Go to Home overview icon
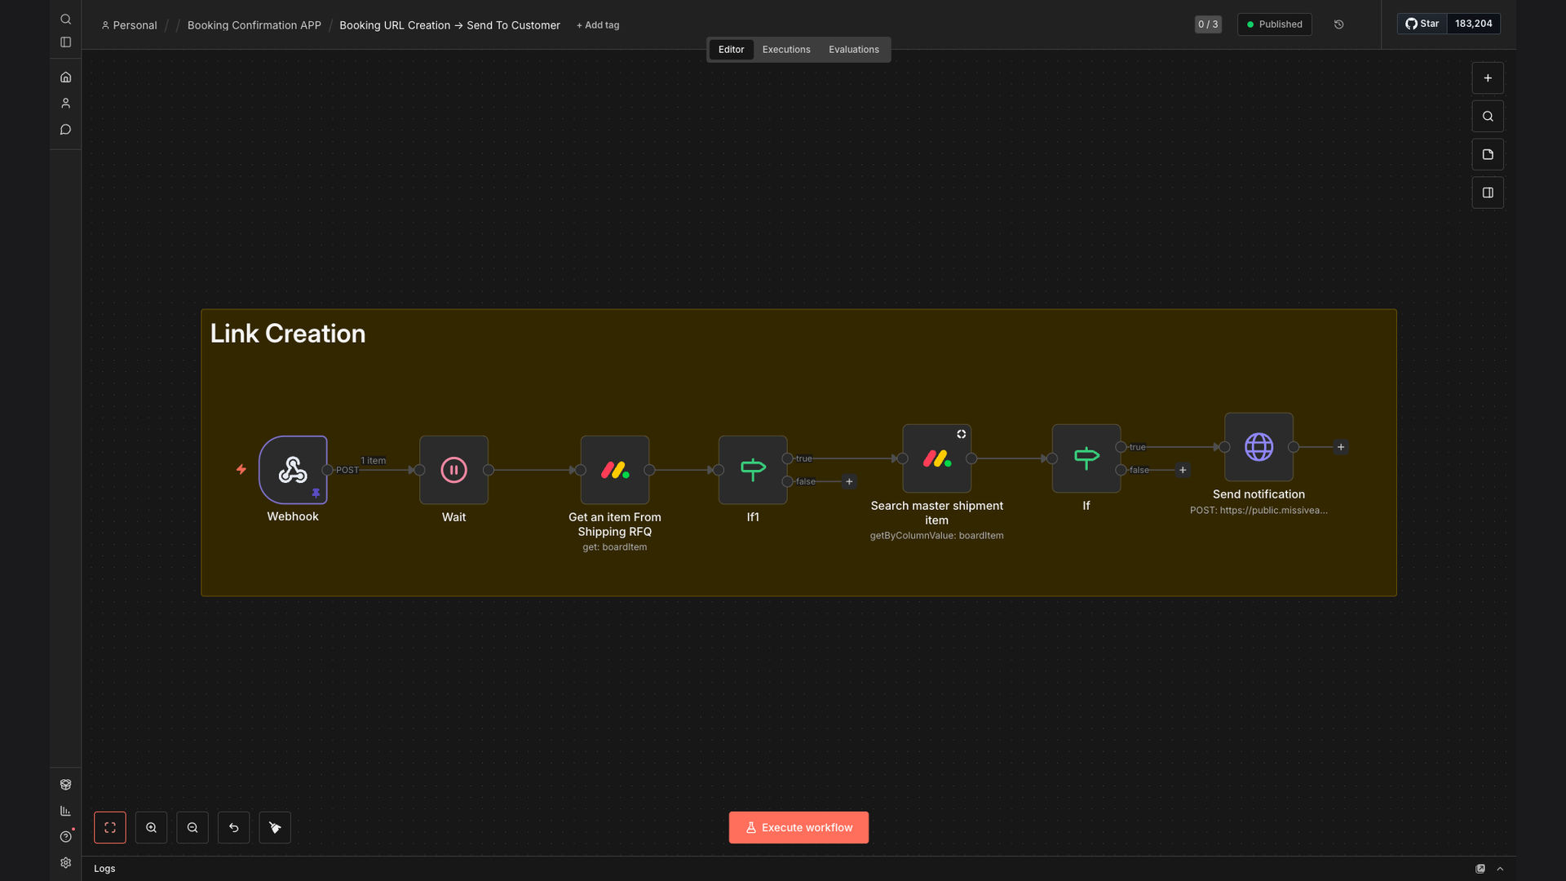The image size is (1566, 881). (66, 77)
